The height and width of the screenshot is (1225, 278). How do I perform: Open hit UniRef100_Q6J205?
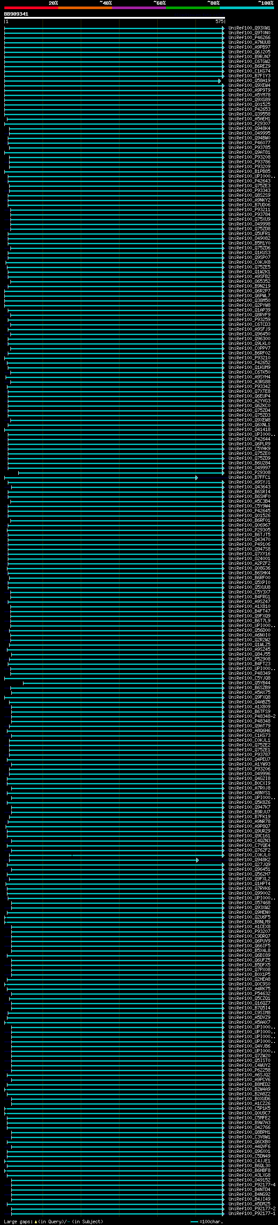[x=249, y=52]
